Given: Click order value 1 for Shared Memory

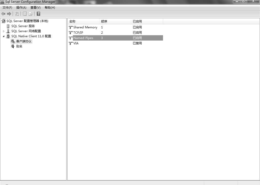Looking at the screenshot, I should (102, 27).
